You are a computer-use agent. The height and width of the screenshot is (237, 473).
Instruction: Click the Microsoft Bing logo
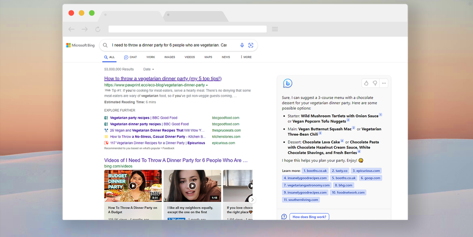click(81, 45)
